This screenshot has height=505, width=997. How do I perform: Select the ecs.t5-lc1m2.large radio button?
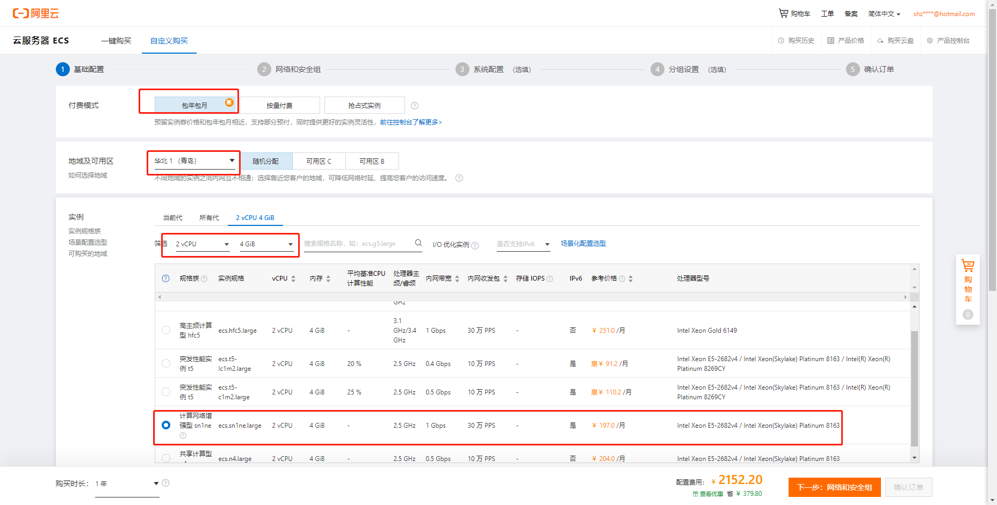[x=166, y=363]
